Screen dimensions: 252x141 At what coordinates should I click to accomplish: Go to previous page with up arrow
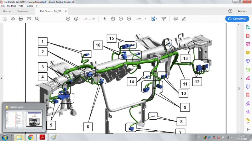68,19
